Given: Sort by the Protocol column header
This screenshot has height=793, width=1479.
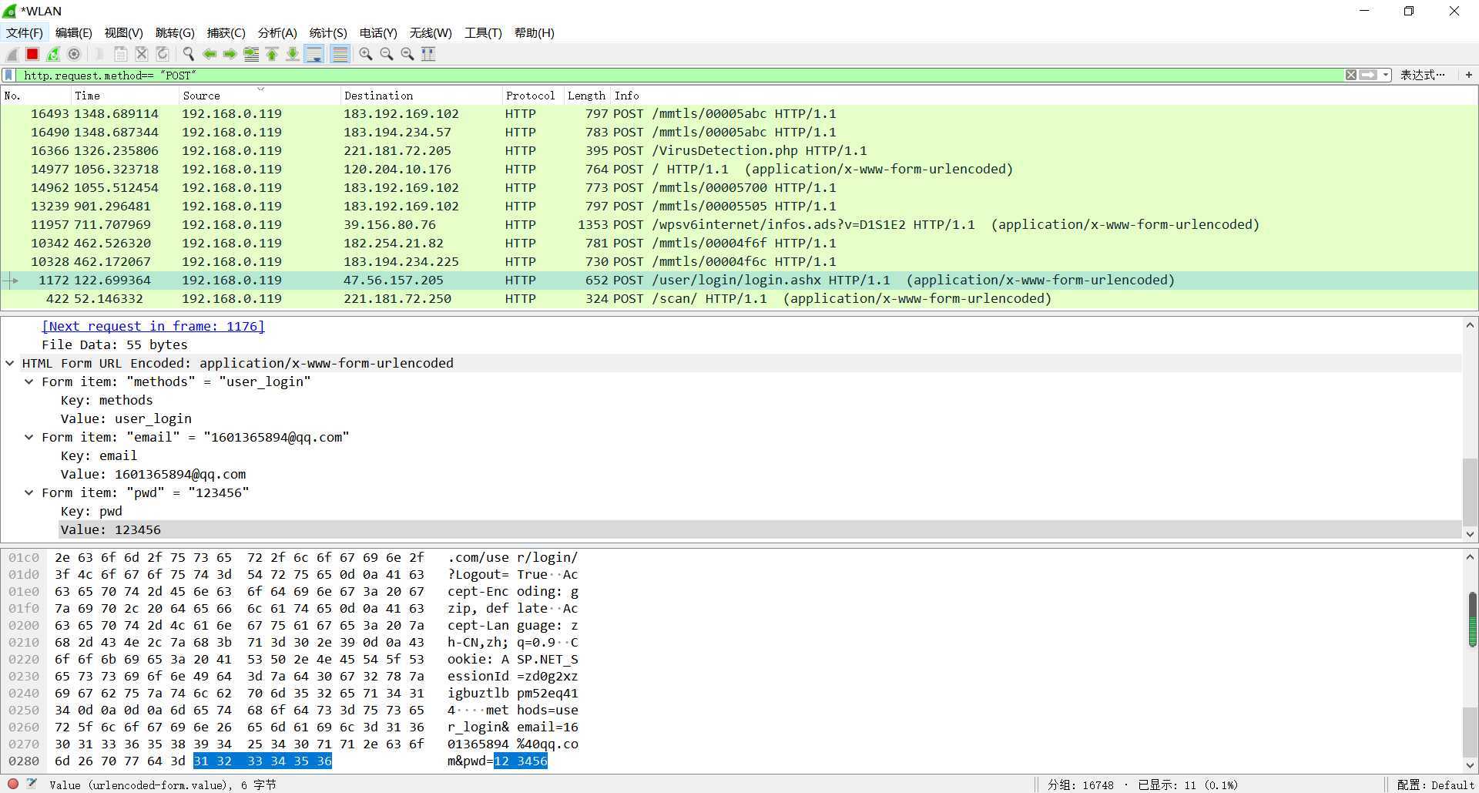Looking at the screenshot, I should pyautogui.click(x=532, y=96).
